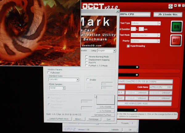185x133 pixels.
Task: Click the Geeks3D.com banner text
Action: click(92, 46)
